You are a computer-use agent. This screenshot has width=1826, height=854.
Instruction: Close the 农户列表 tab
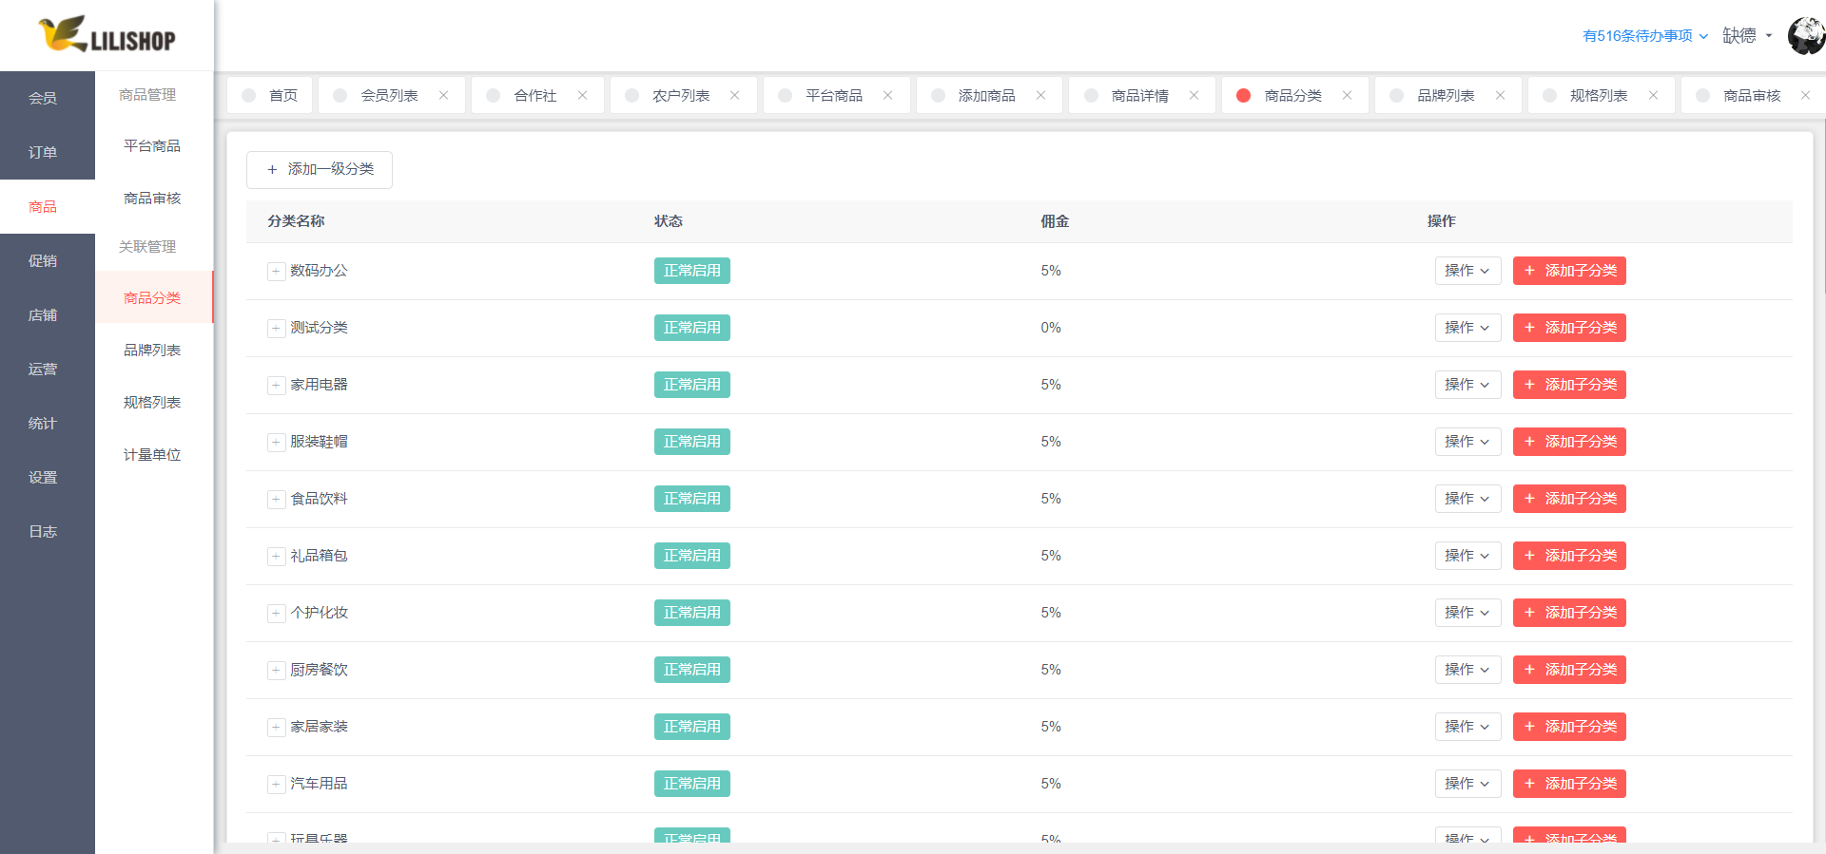click(x=734, y=95)
